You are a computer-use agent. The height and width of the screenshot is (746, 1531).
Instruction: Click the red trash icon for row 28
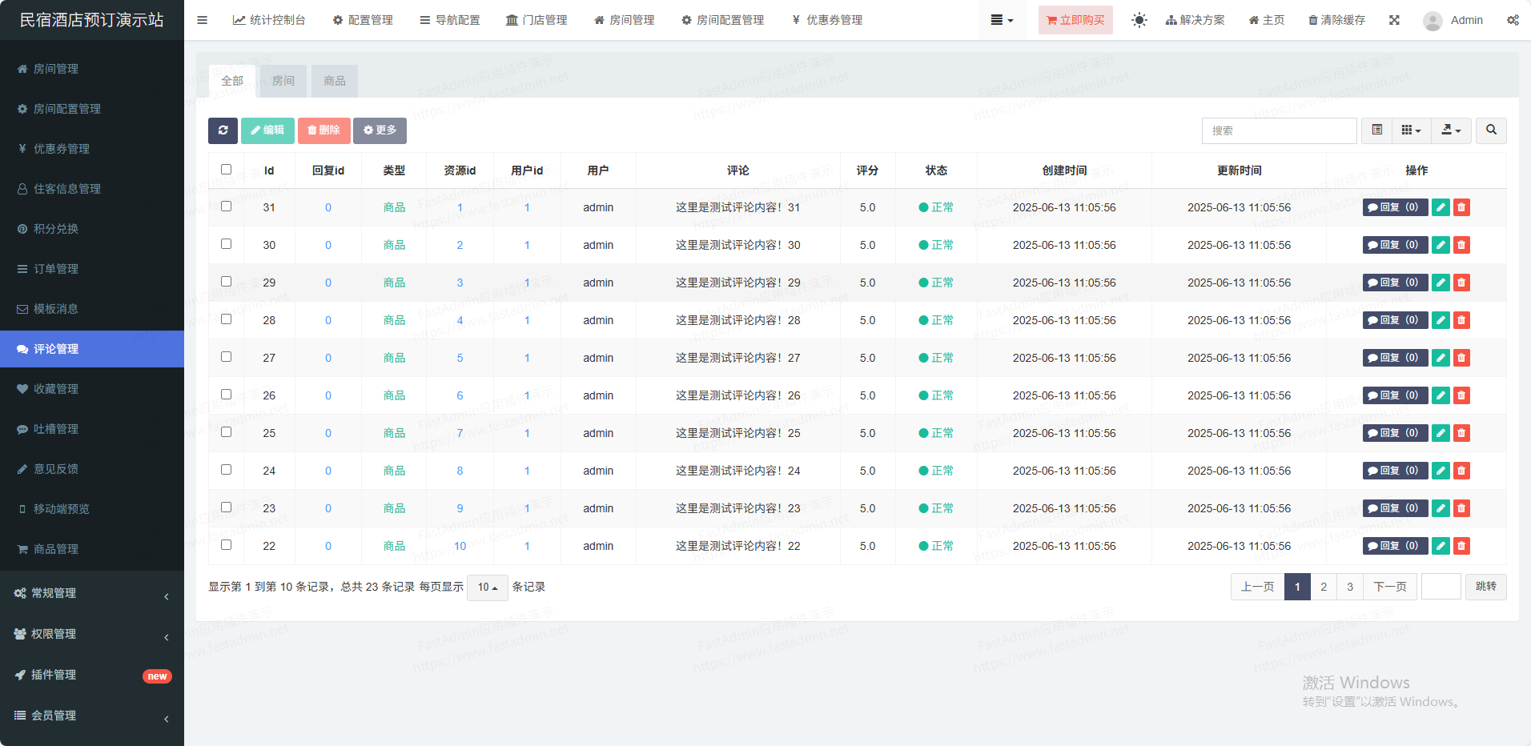(1461, 320)
